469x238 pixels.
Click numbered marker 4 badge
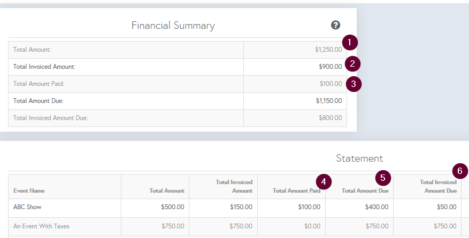(x=324, y=181)
